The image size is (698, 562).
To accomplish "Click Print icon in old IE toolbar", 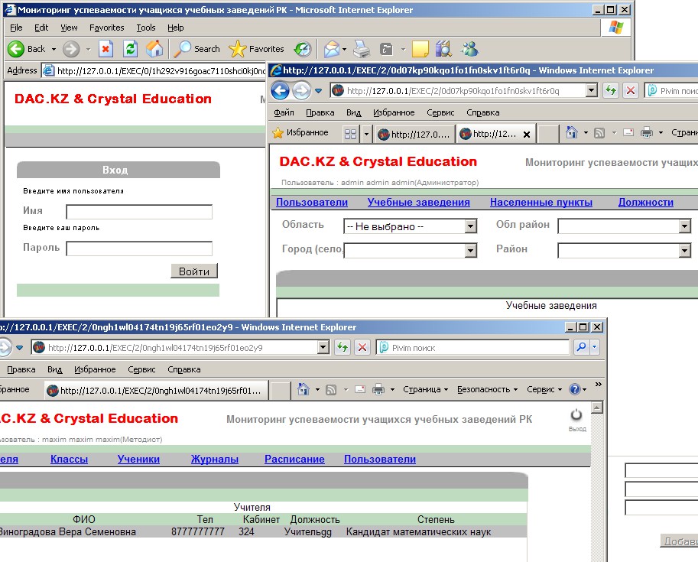I will point(362,49).
